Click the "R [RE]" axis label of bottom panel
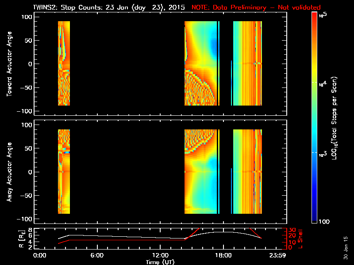This screenshot has height=265, width=354. pyautogui.click(x=22, y=239)
